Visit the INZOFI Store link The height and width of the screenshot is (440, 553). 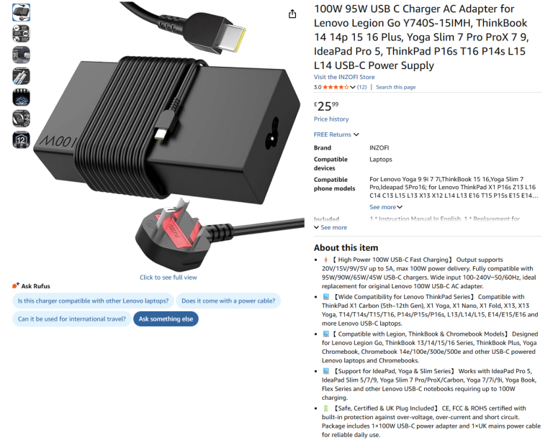coord(344,77)
